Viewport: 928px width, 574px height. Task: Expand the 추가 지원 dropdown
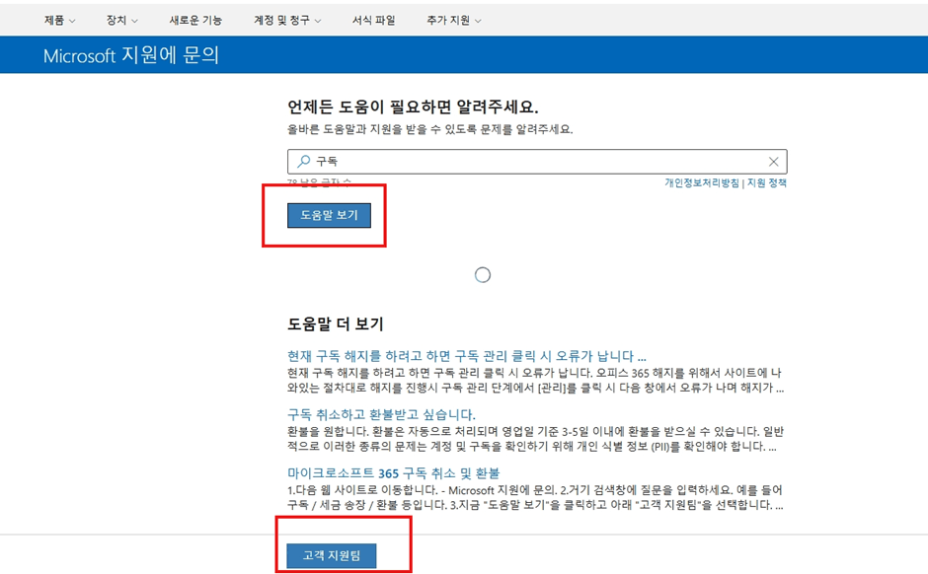[454, 20]
